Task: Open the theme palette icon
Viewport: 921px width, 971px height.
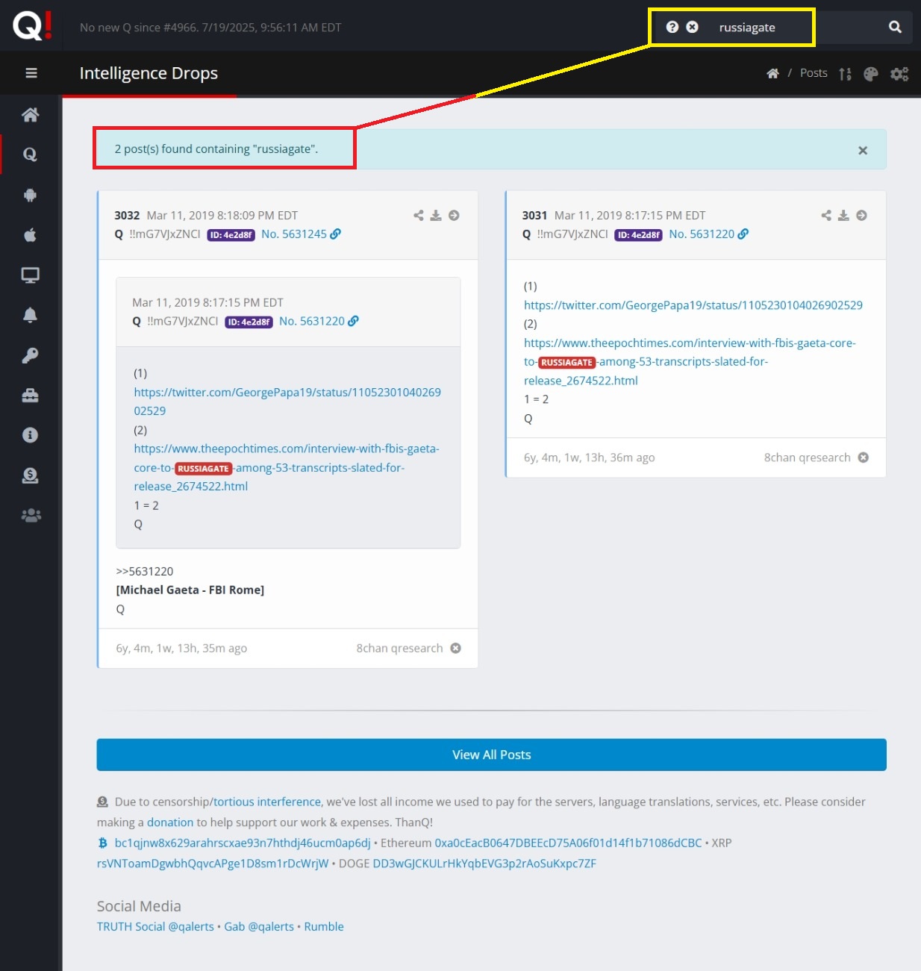Action: [871, 74]
